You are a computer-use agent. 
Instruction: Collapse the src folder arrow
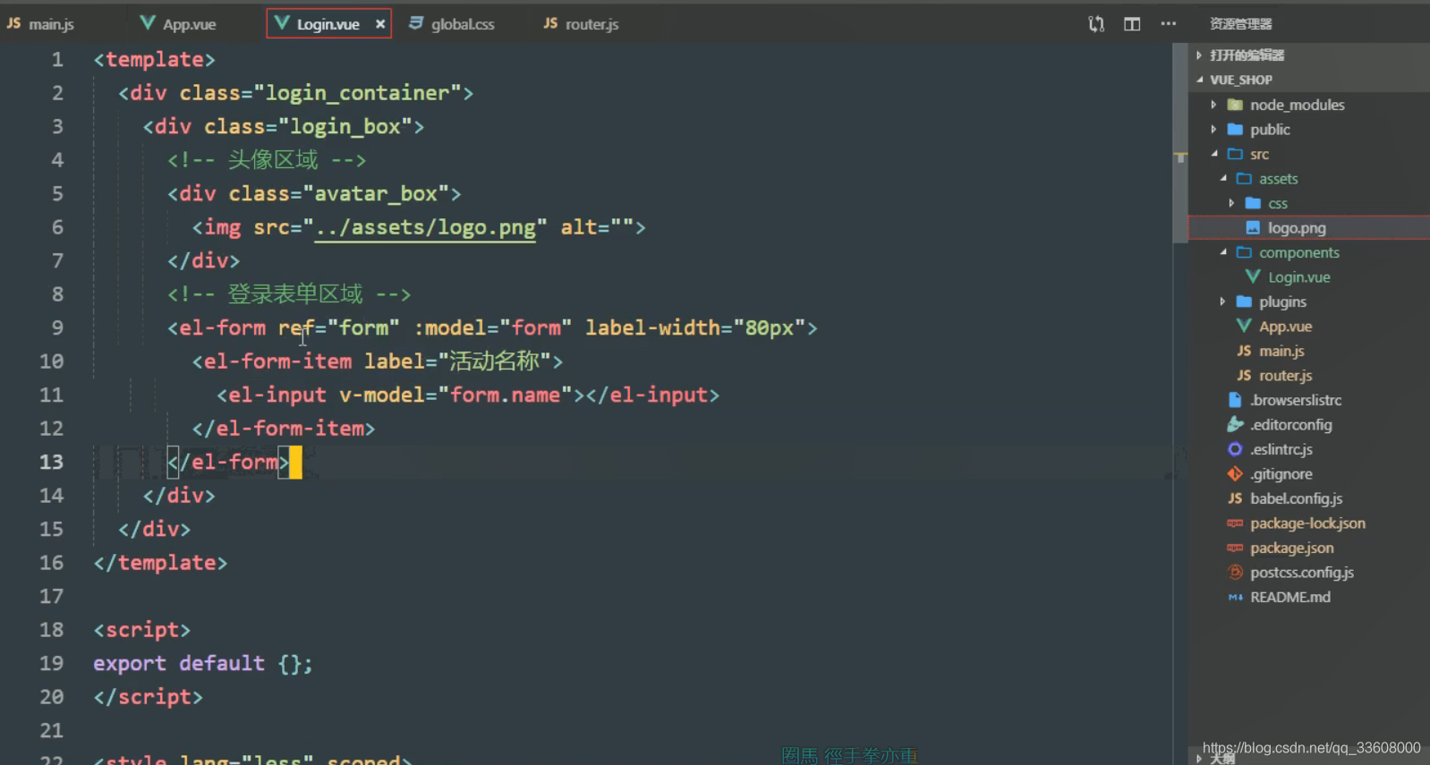coord(1214,154)
